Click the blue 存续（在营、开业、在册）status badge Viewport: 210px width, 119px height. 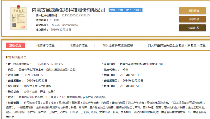click(125, 10)
